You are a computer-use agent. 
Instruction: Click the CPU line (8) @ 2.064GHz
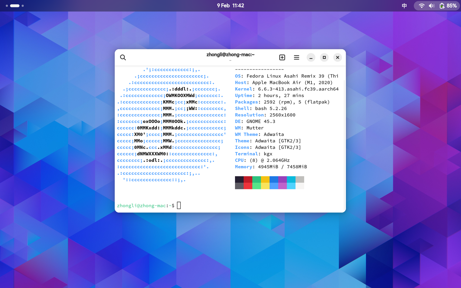click(262, 160)
